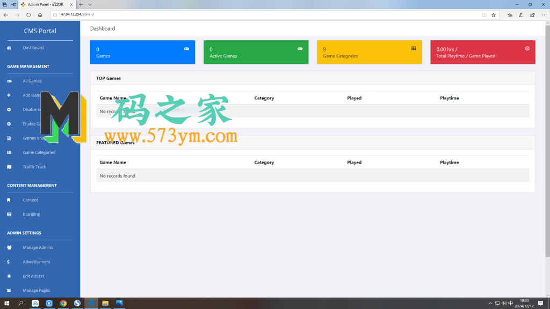Show hidden system tray icons
Image resolution: width=550 pixels, height=309 pixels.
pos(489,304)
